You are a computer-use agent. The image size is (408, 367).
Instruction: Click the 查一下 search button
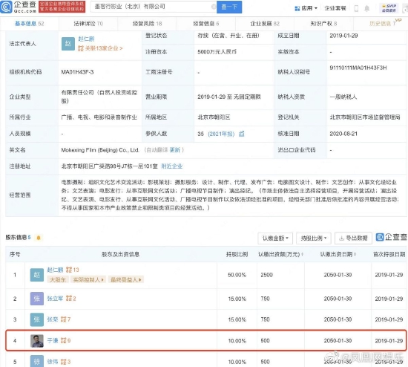tap(229, 7)
